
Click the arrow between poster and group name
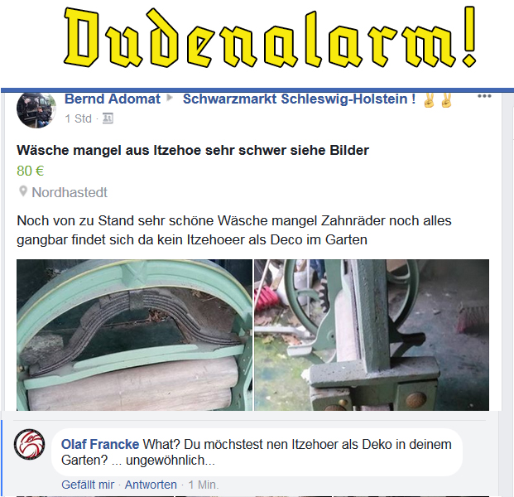click(170, 98)
